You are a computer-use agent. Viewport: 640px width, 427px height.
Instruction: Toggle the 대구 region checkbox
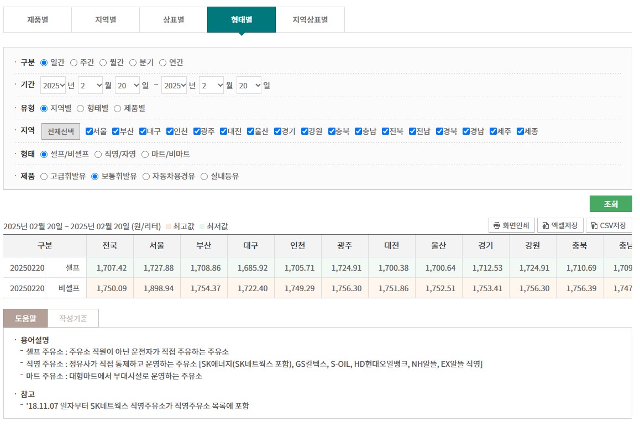143,131
